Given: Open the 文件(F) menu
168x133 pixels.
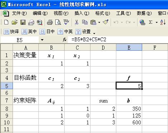Looking at the screenshot, I should point(19,13).
